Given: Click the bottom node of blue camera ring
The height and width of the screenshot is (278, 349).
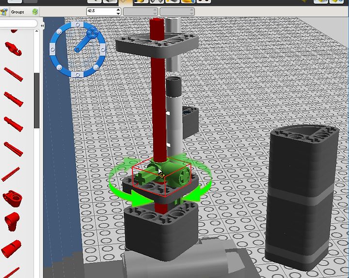Looking at the screenshot, I should coord(78,74).
